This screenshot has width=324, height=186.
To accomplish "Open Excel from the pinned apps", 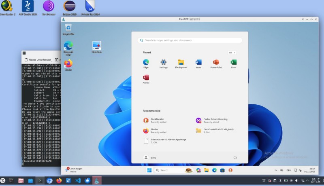I will click(x=234, y=64).
